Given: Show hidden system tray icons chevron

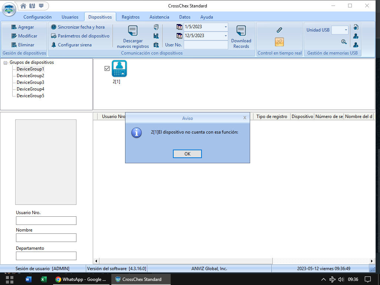Looking at the screenshot, I should (324, 279).
